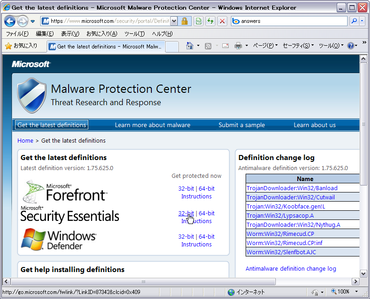The image size is (370, 299).
Task: Click the Malware Protection Center shield logo
Action: (32, 95)
